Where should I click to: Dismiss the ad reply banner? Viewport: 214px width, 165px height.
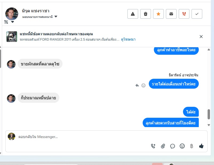201,37
